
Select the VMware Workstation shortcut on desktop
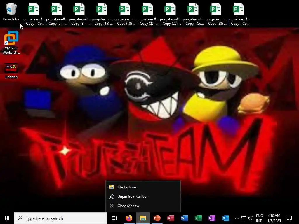[x=11, y=43]
